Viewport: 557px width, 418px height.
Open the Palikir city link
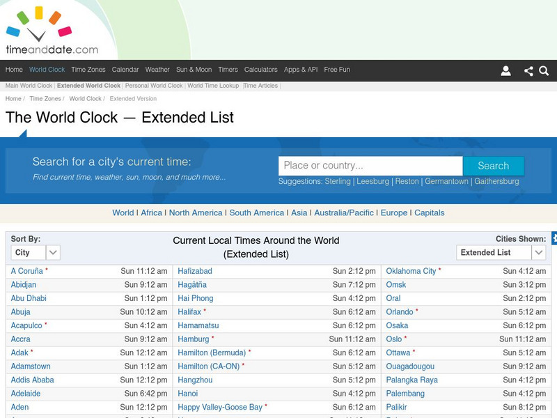point(396,408)
